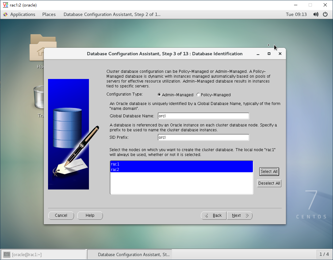This screenshot has width=333, height=260.
Task: Click the empty area of the node list
Action: pos(181,183)
